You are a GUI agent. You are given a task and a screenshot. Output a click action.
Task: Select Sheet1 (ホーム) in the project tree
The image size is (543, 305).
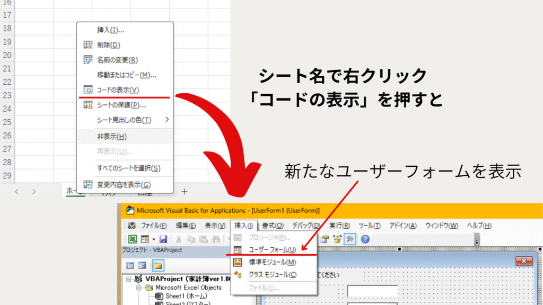click(186, 296)
